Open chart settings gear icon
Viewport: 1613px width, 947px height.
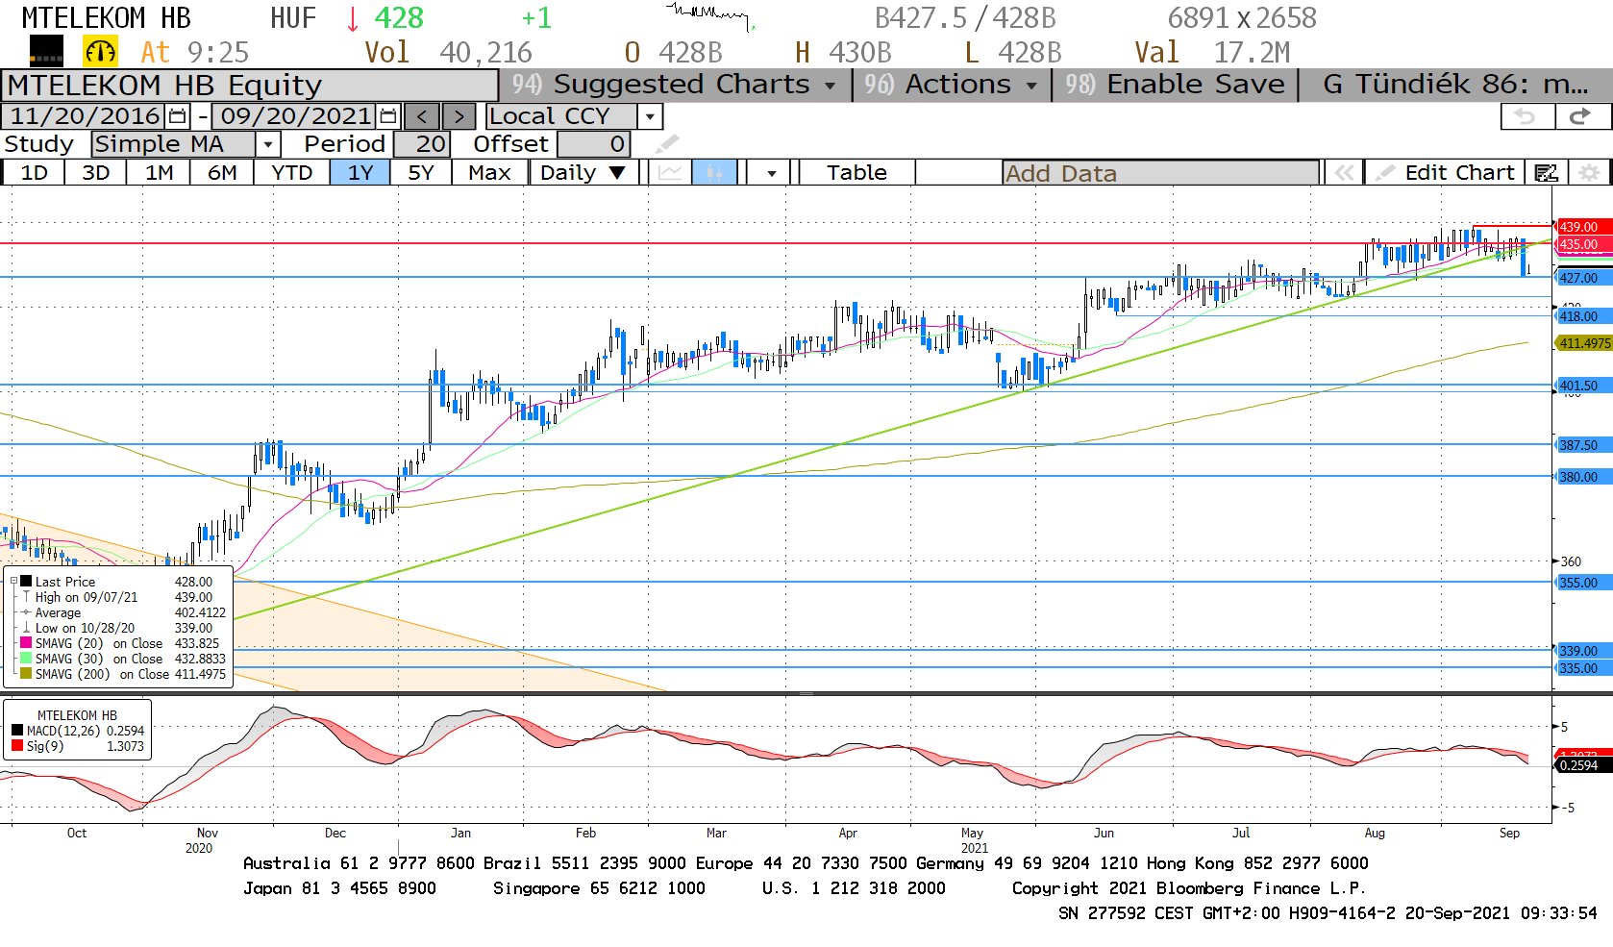click(x=1590, y=173)
